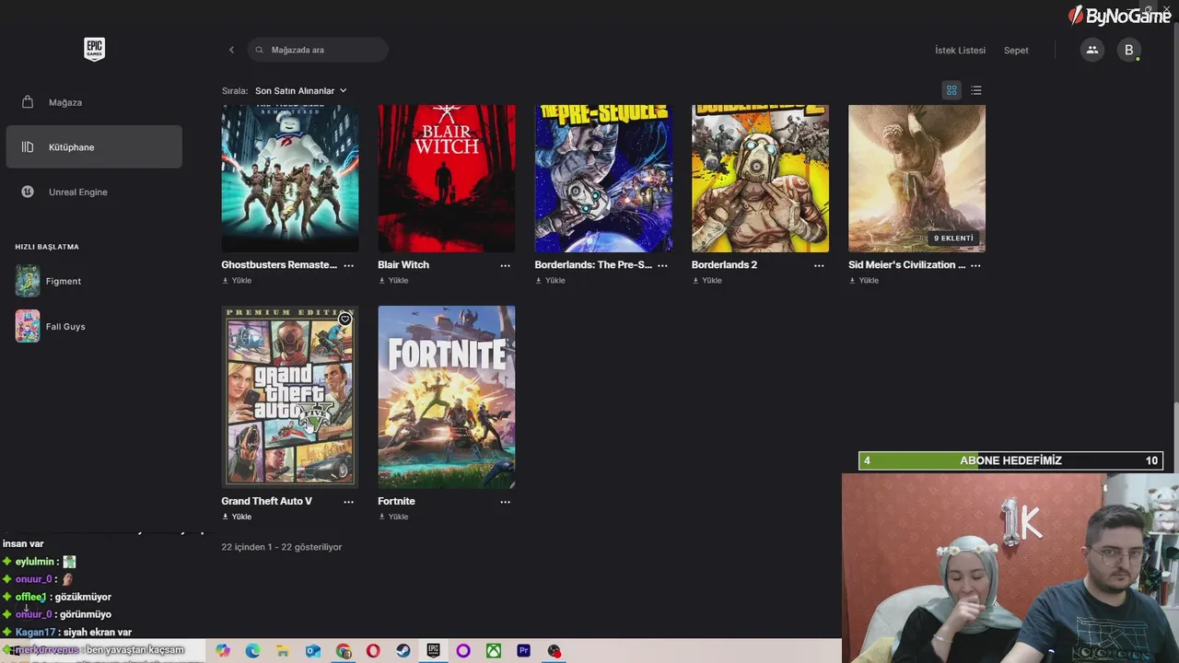The height and width of the screenshot is (663, 1179).
Task: Open Sid Meier's Civilization cover art
Action: pyautogui.click(x=916, y=178)
